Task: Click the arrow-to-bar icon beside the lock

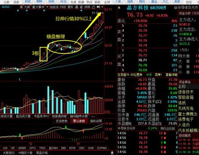Action: coord(98,7)
